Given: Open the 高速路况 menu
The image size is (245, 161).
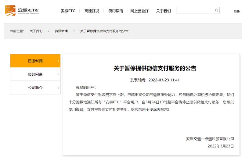Looking at the screenshot, I should click(92, 11).
